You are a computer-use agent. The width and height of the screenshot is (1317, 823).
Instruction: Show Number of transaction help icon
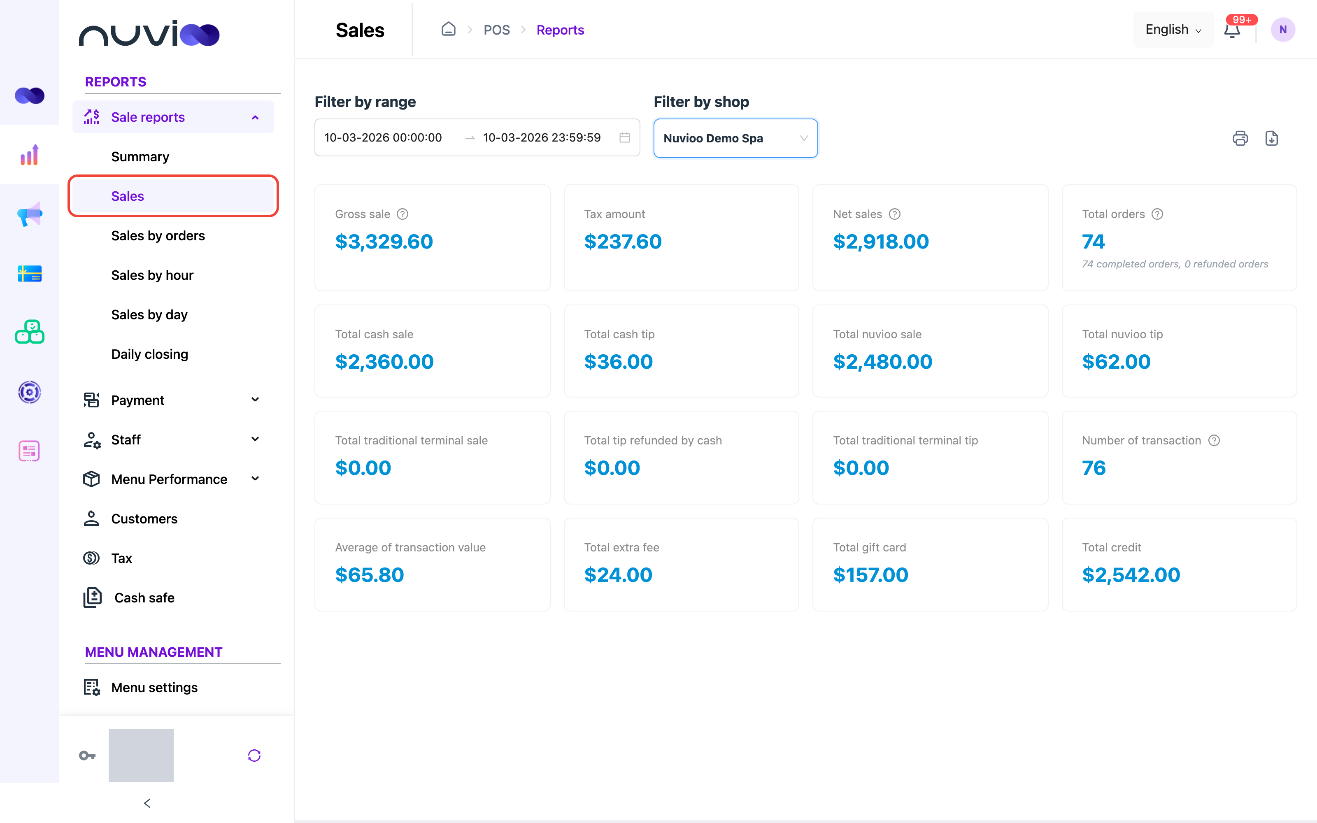(1214, 440)
